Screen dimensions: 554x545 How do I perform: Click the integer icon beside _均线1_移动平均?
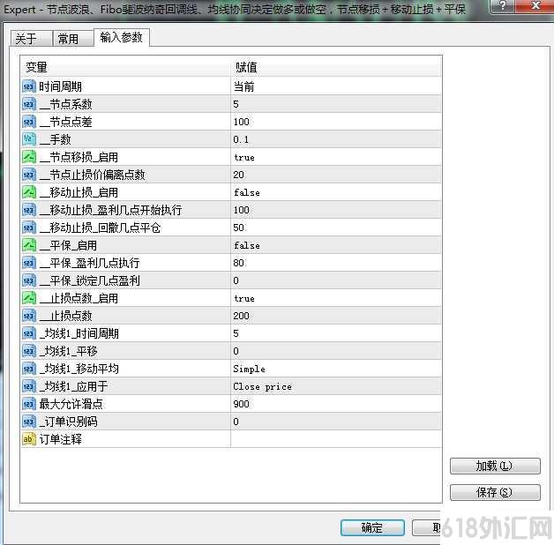point(29,369)
